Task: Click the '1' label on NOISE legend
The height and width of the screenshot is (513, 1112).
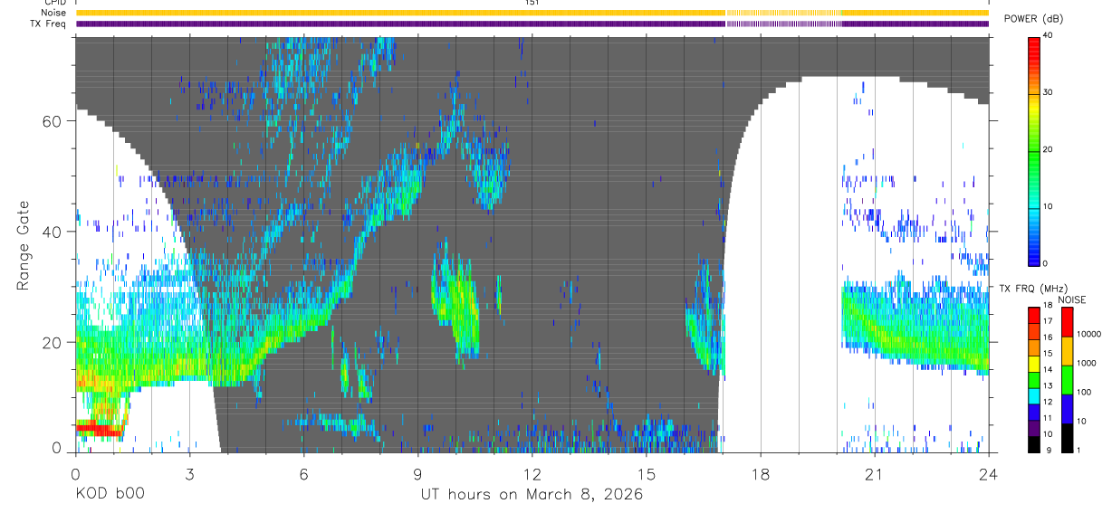Action: click(1079, 450)
